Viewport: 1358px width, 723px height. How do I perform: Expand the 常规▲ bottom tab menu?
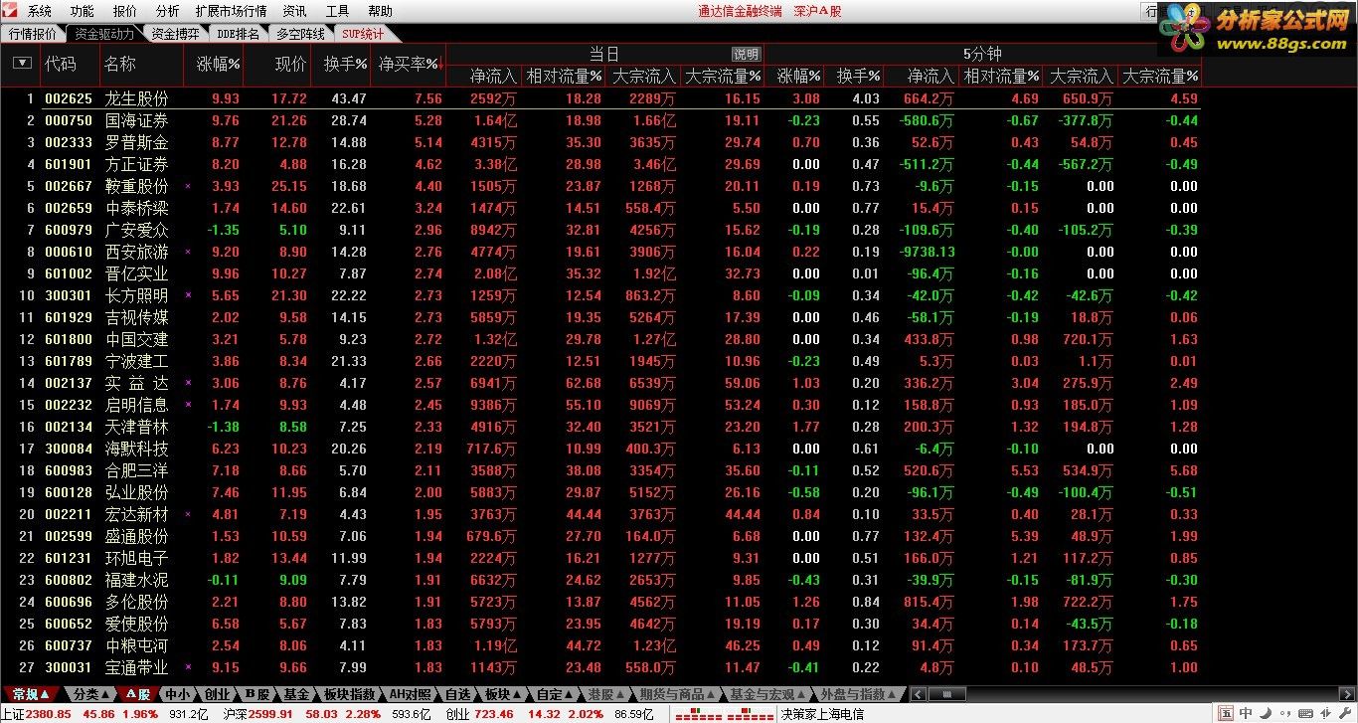tap(31, 694)
